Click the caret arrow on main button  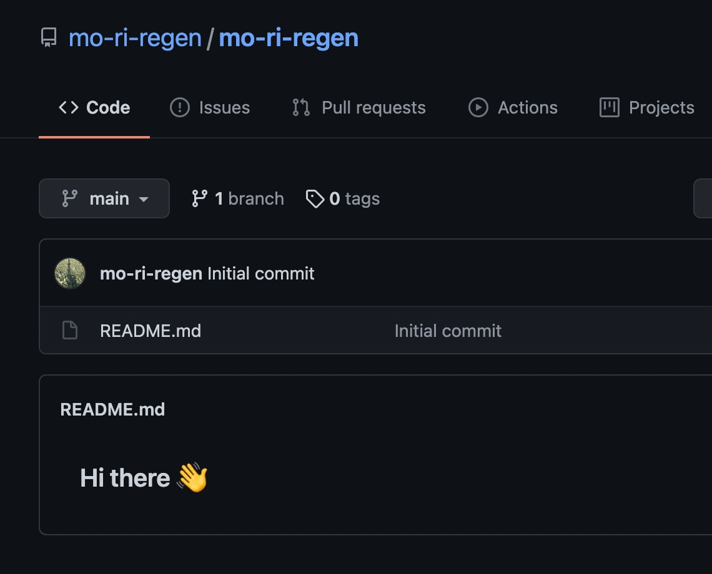coord(144,199)
